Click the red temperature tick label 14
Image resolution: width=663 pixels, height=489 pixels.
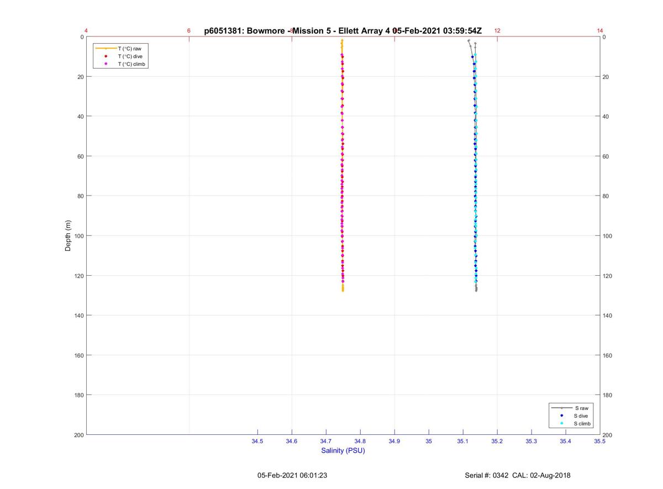point(600,31)
